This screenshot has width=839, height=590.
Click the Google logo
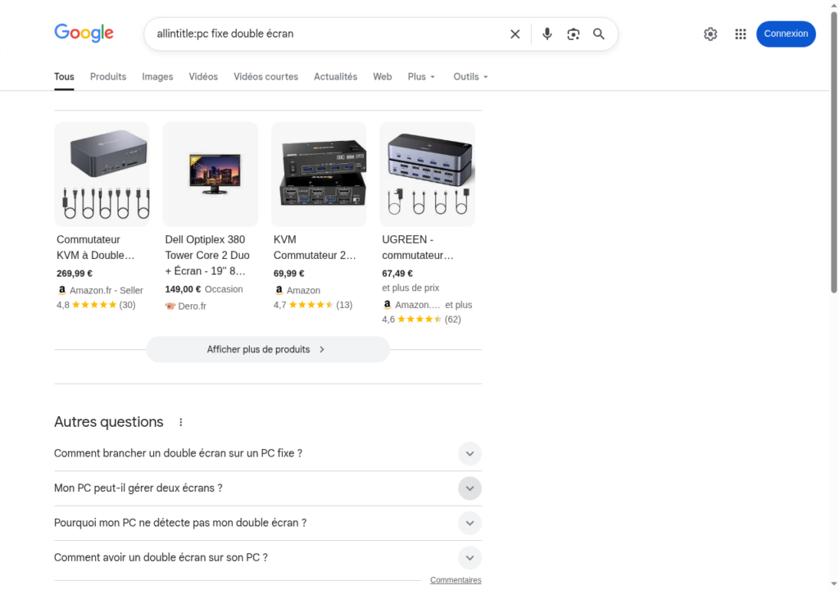84,33
